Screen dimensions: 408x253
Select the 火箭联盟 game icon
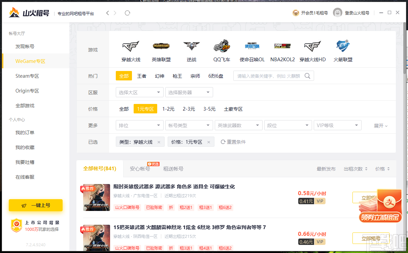[x=343, y=46]
